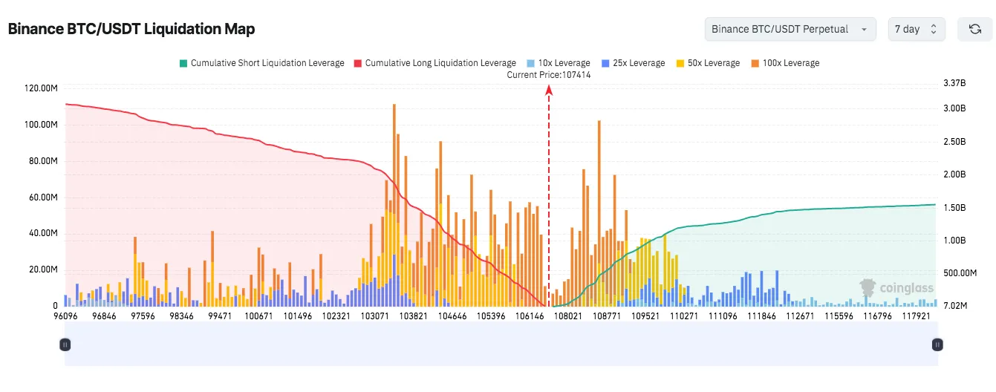Image resolution: width=996 pixels, height=392 pixels.
Task: Click the data zoom range bar
Action: point(501,344)
